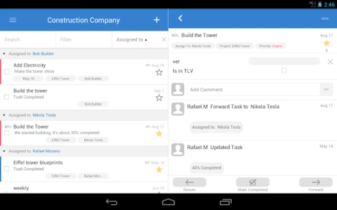Click Bob Builder tag on Add Electricity

(x=93, y=79)
